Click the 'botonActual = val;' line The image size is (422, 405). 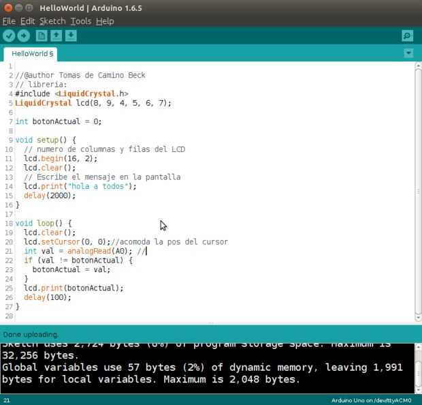click(71, 269)
